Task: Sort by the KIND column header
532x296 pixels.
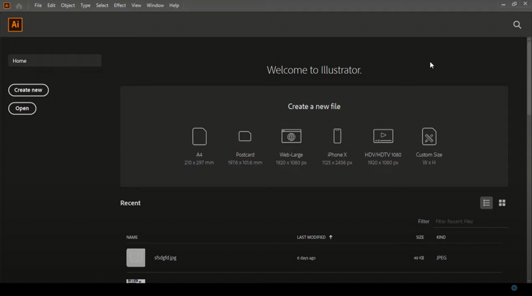Action: pyautogui.click(x=441, y=237)
